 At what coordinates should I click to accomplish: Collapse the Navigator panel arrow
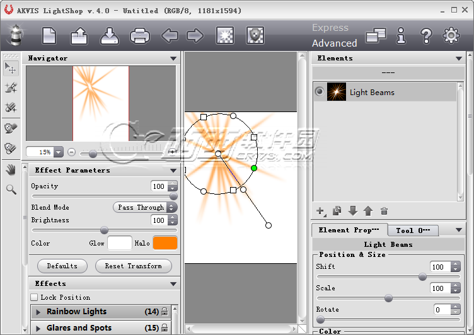[173, 59]
